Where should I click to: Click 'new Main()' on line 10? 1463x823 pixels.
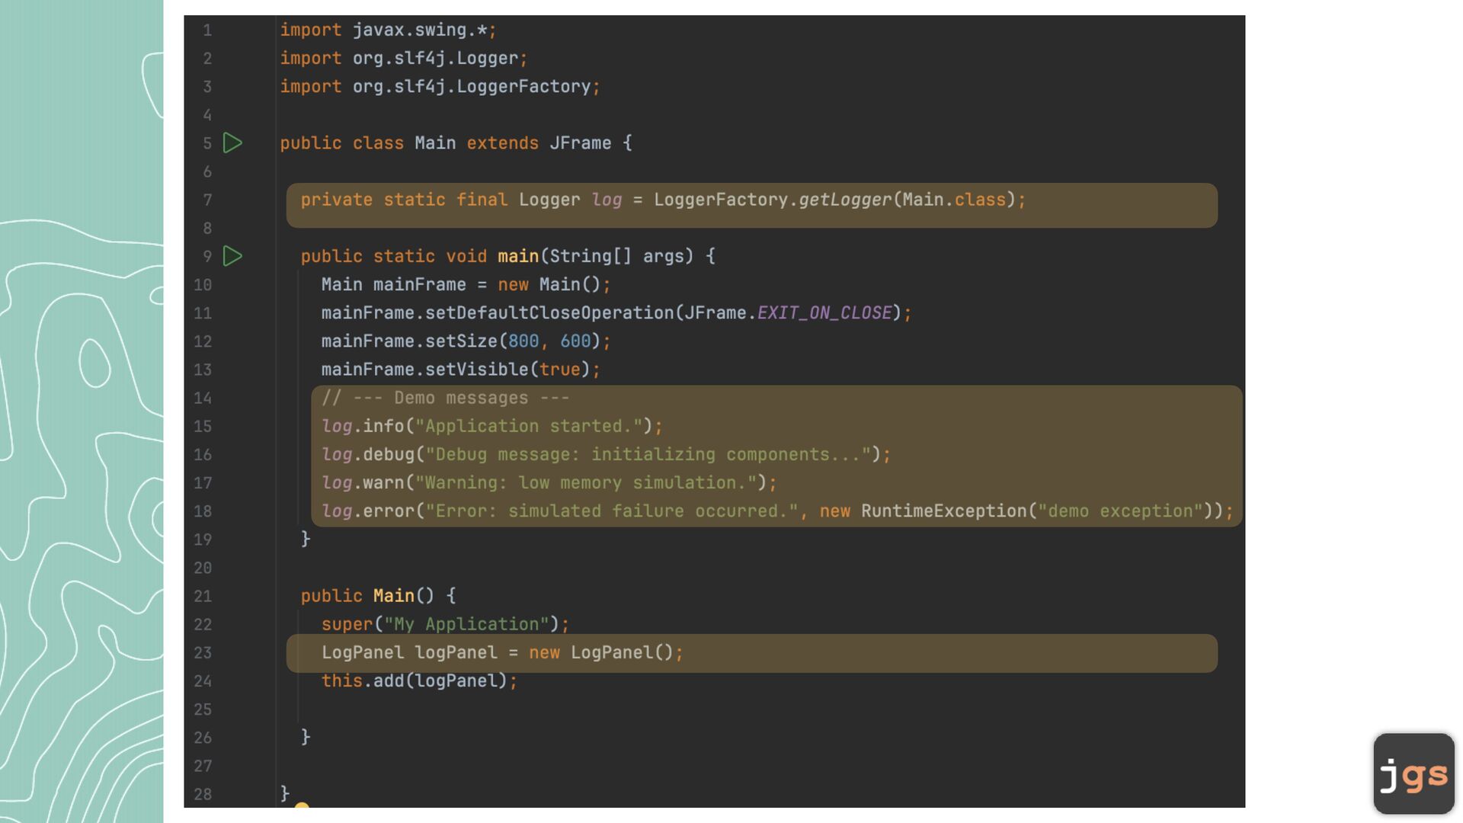(x=549, y=284)
